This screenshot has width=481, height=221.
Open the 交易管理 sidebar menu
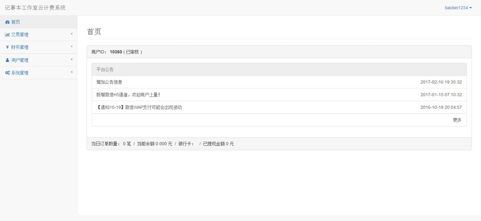coord(38,35)
